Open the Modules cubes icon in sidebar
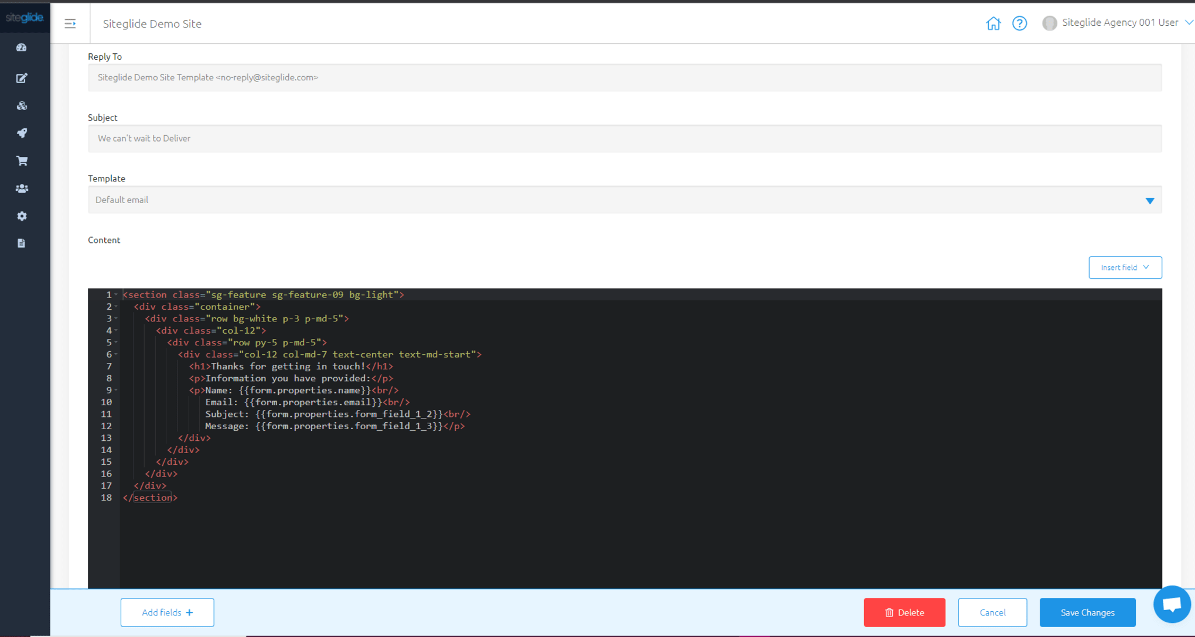1195x637 pixels. [22, 106]
